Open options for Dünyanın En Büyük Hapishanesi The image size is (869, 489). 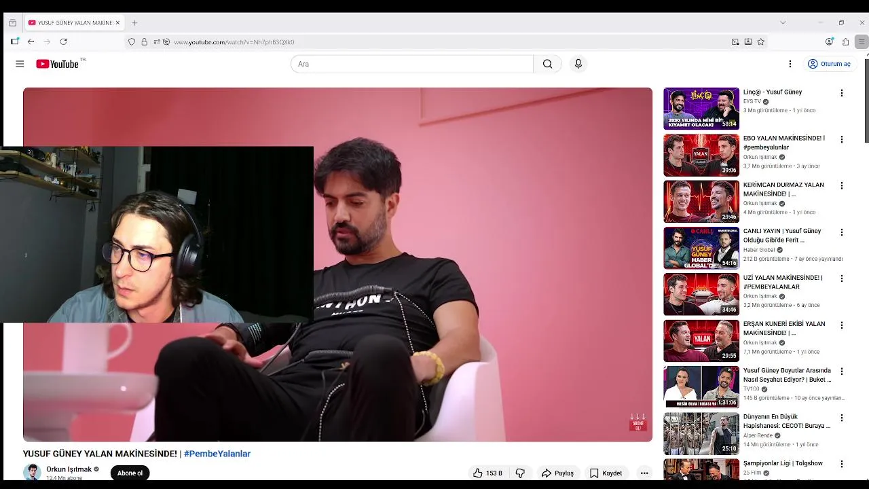842,418
